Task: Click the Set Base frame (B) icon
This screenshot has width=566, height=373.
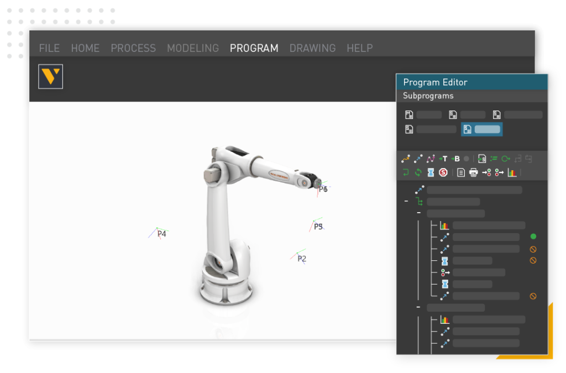Action: coord(455,159)
